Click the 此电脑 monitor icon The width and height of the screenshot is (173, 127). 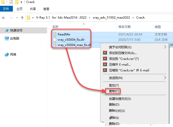click(x=7, y=38)
